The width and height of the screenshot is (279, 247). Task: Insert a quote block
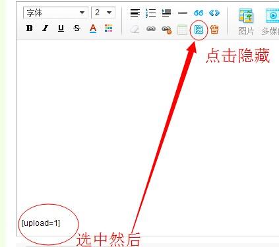pyautogui.click(x=199, y=13)
